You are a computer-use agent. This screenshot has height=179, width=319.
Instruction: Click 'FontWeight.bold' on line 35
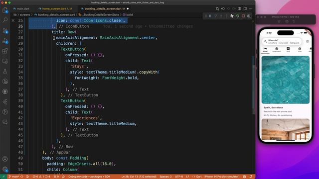[x=120, y=78]
